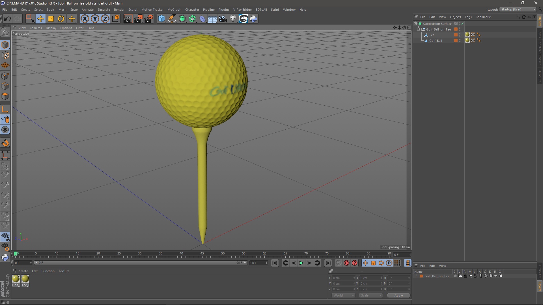Adjust the 90 F end frame stepper
The image size is (543, 305).
[266, 263]
